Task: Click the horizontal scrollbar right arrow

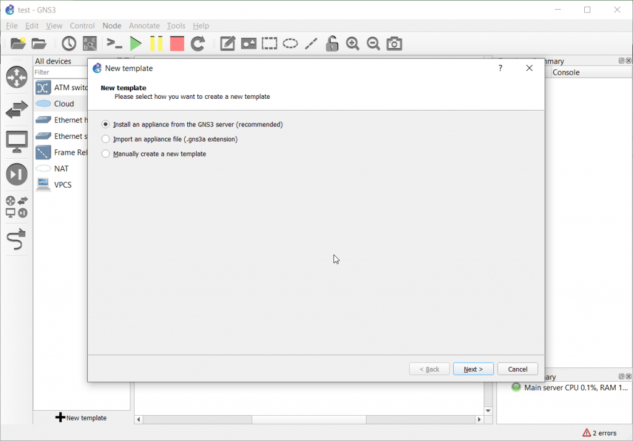Action: click(x=479, y=419)
